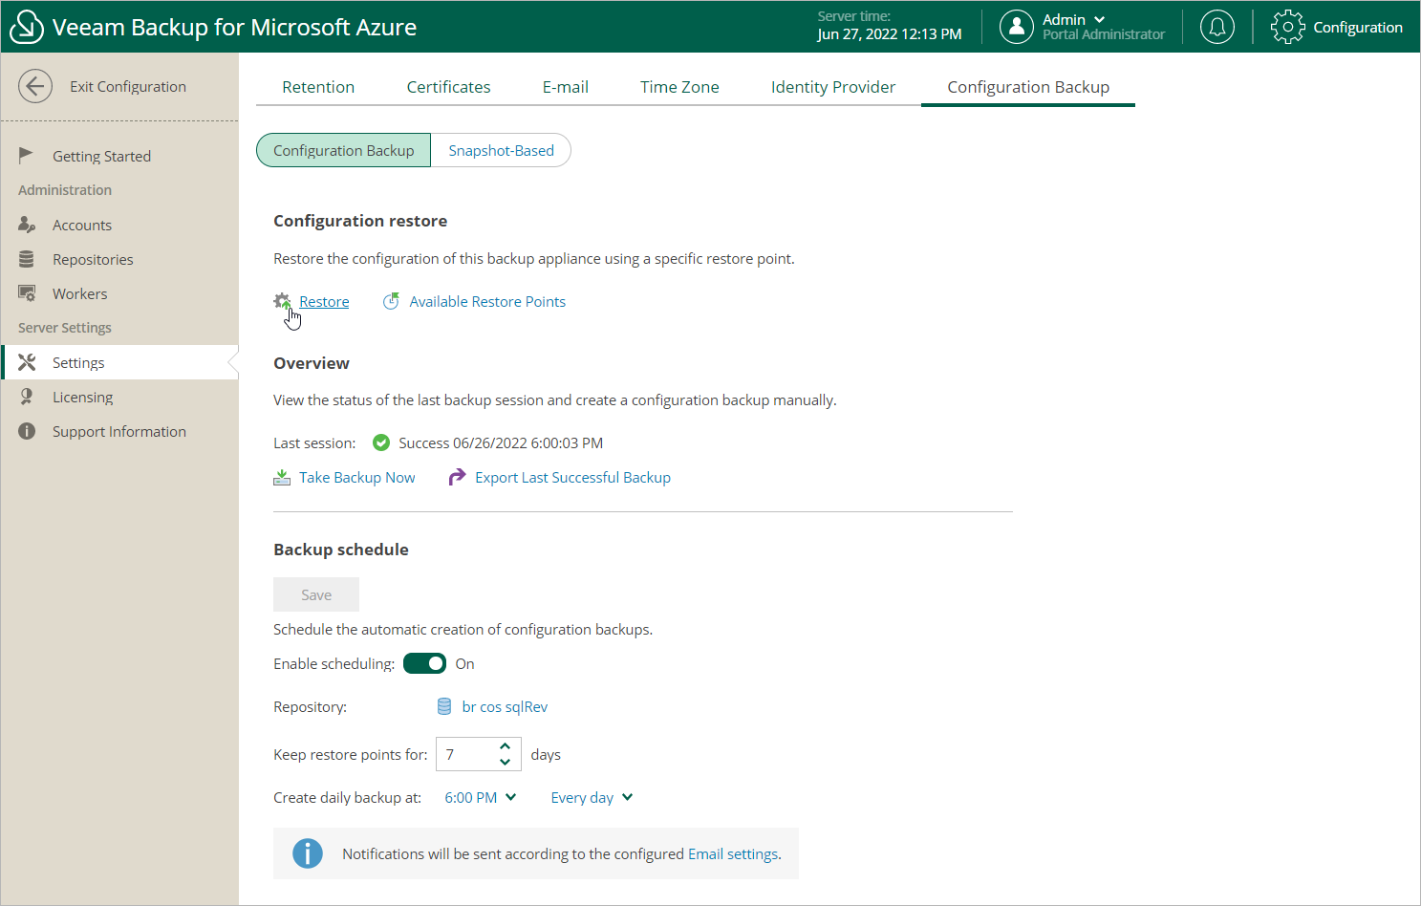Click Exit Configuration label

point(128,86)
